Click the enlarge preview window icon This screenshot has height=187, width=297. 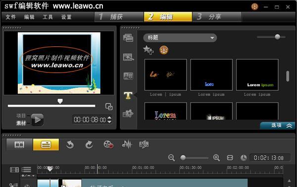(x=109, y=107)
